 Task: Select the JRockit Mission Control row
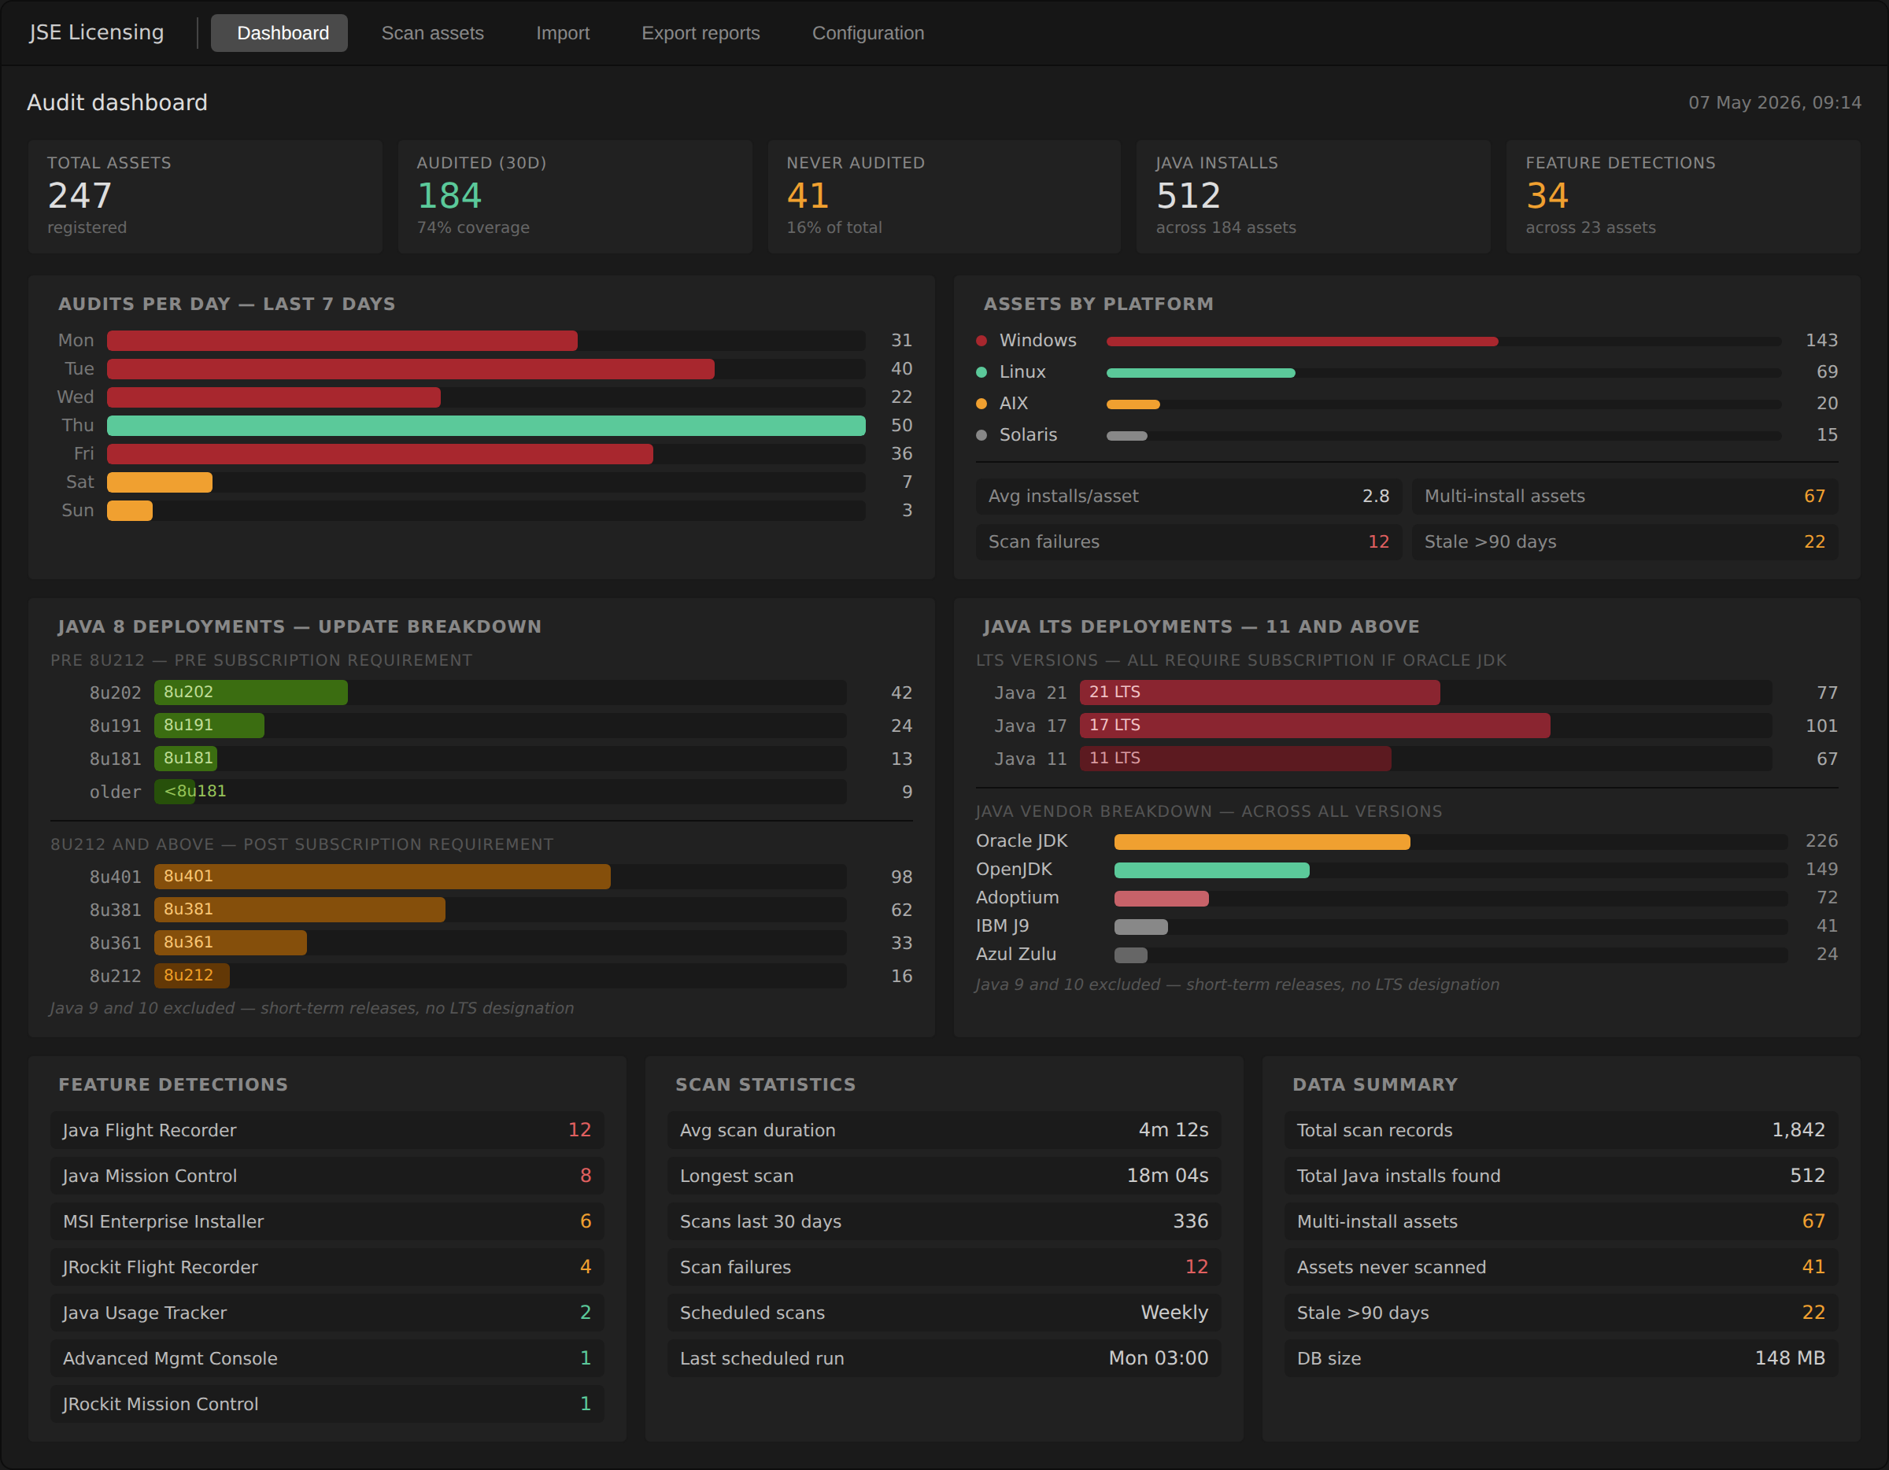pos(327,1404)
